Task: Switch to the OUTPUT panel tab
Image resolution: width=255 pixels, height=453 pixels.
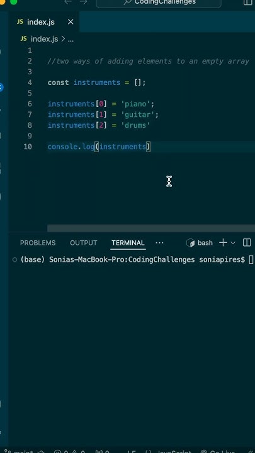Action: click(84, 243)
